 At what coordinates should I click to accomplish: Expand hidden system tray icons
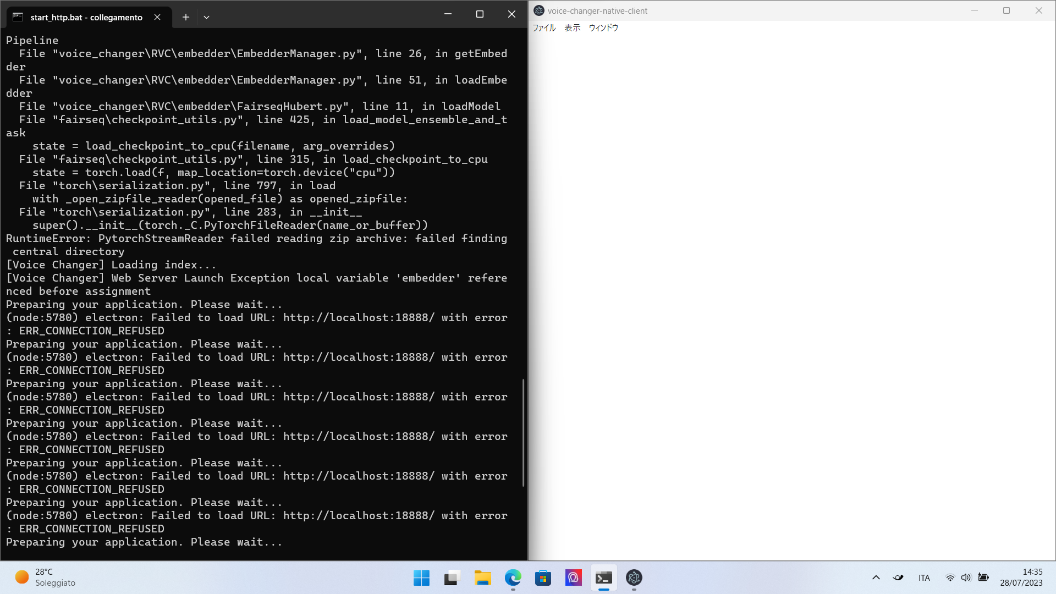click(x=876, y=577)
